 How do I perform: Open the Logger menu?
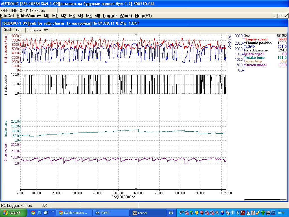110,16
